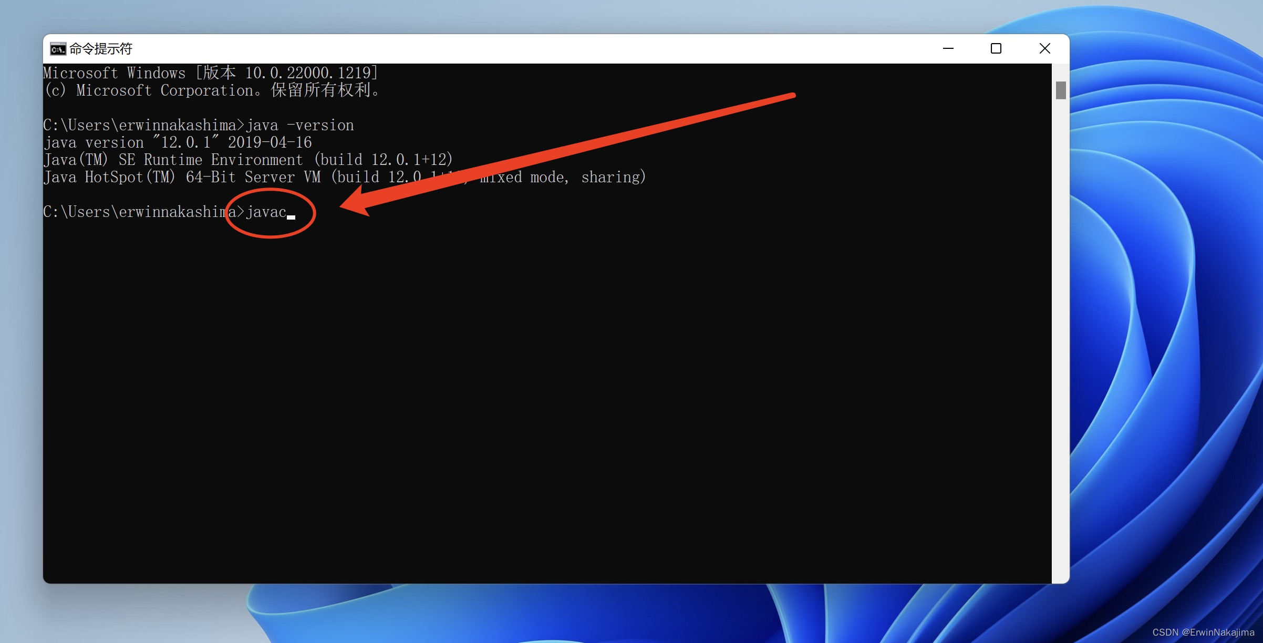Minimize the Command Prompt window
Screen dimensions: 1263x643
click(948, 48)
